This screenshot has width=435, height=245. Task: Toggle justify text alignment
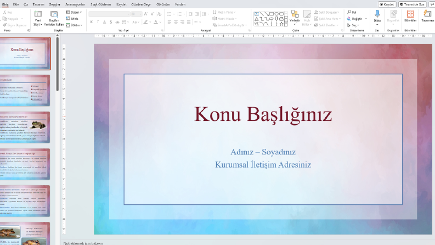(x=189, y=22)
